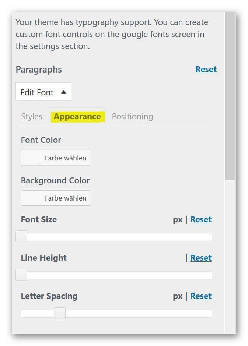Click the Font Color swatch

tap(31, 158)
